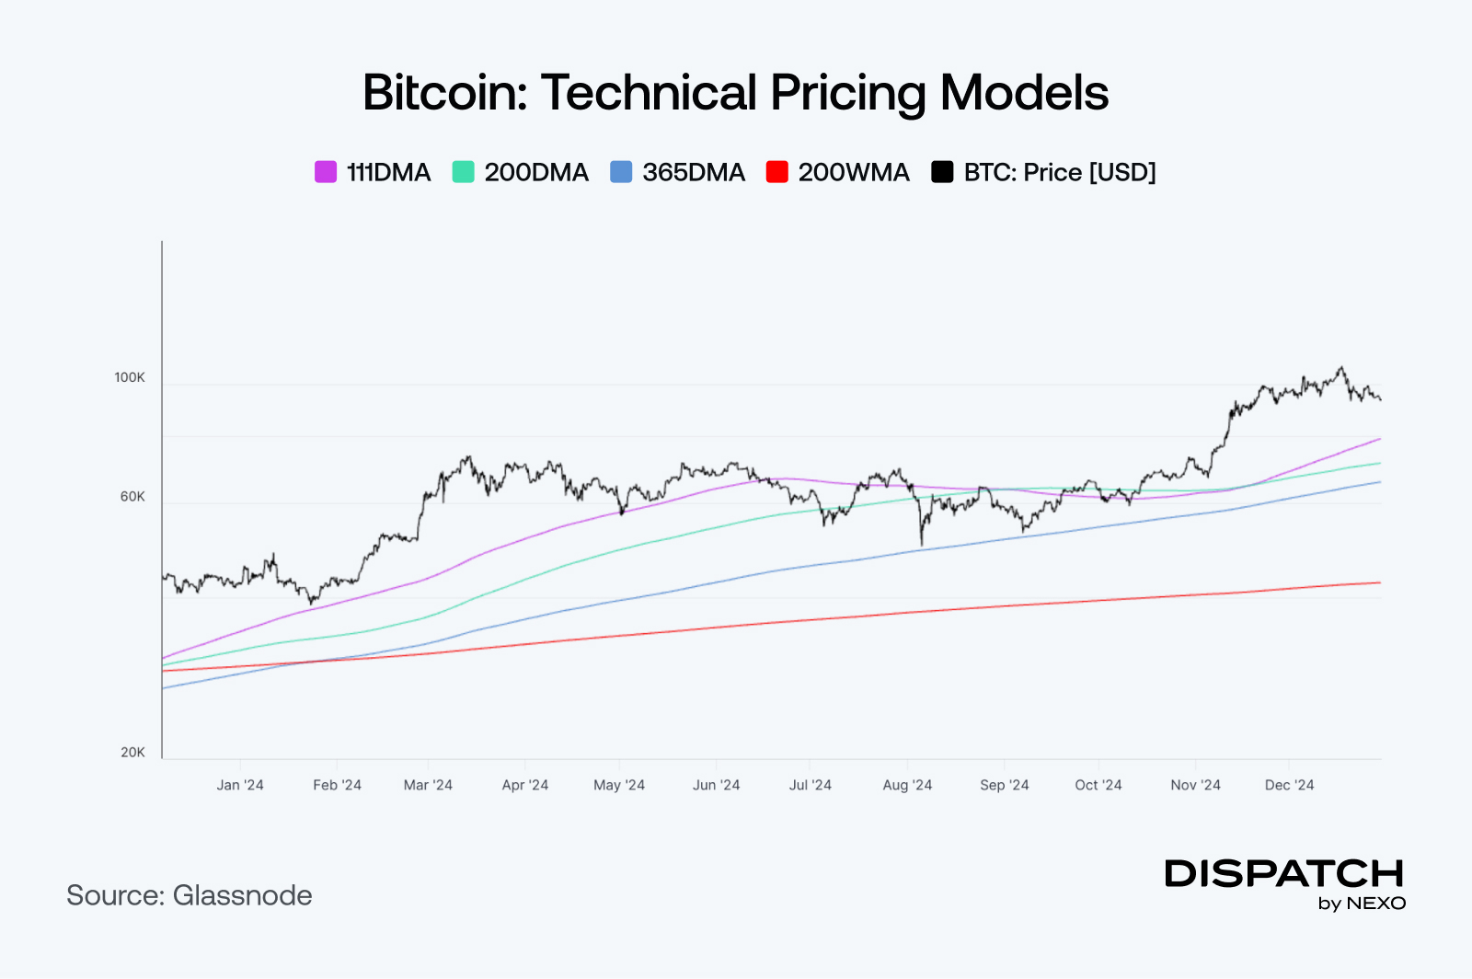
Task: Click the purple 111DMA legend swatch
Action: click(326, 172)
